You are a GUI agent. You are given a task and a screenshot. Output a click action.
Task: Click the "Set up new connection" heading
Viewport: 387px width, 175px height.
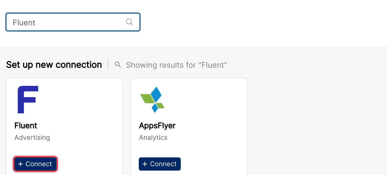click(x=54, y=65)
